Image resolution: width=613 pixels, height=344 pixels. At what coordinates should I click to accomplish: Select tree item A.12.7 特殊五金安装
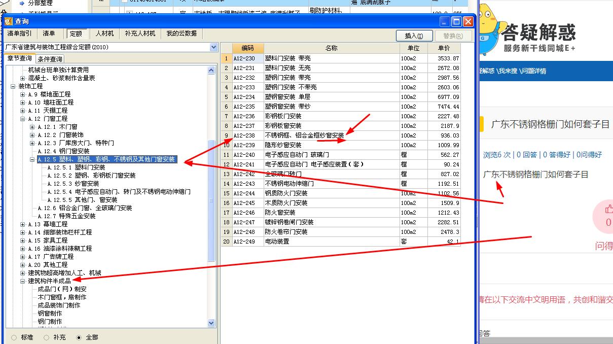[66, 216]
